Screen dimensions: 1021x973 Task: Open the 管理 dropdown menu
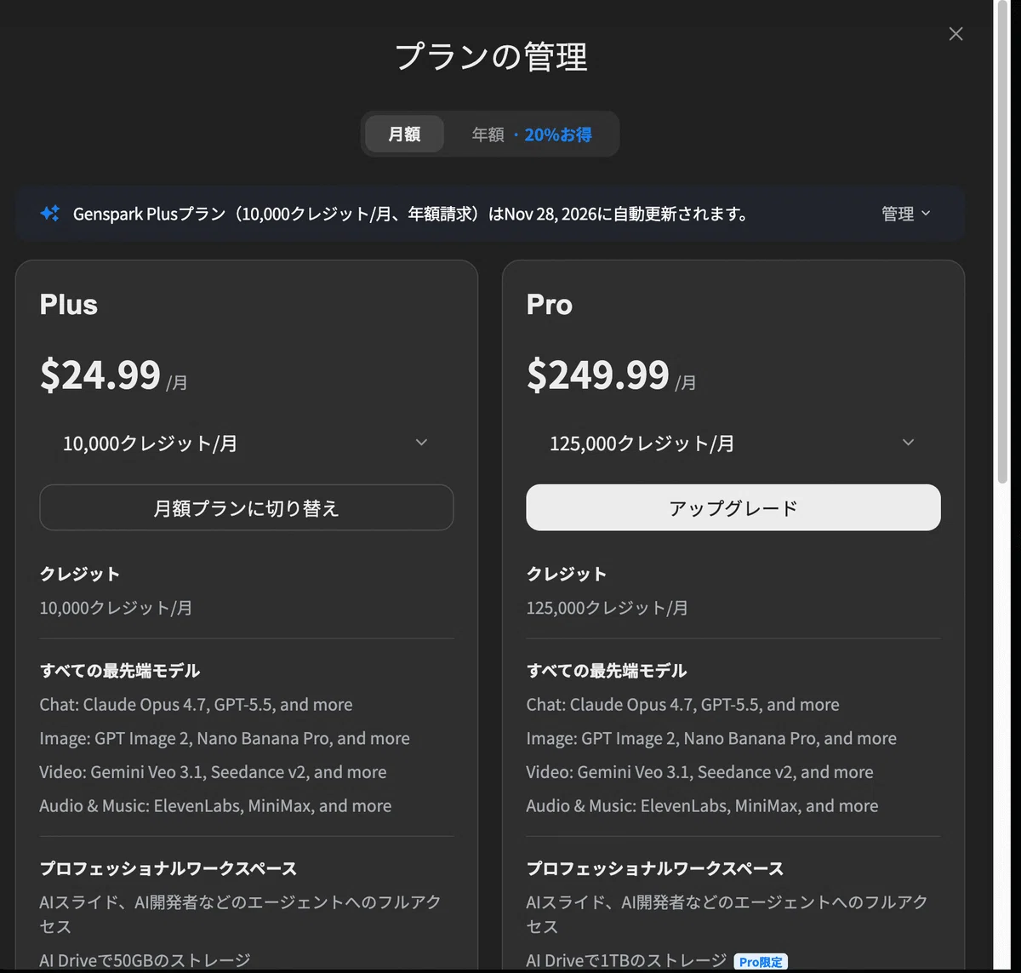click(906, 214)
